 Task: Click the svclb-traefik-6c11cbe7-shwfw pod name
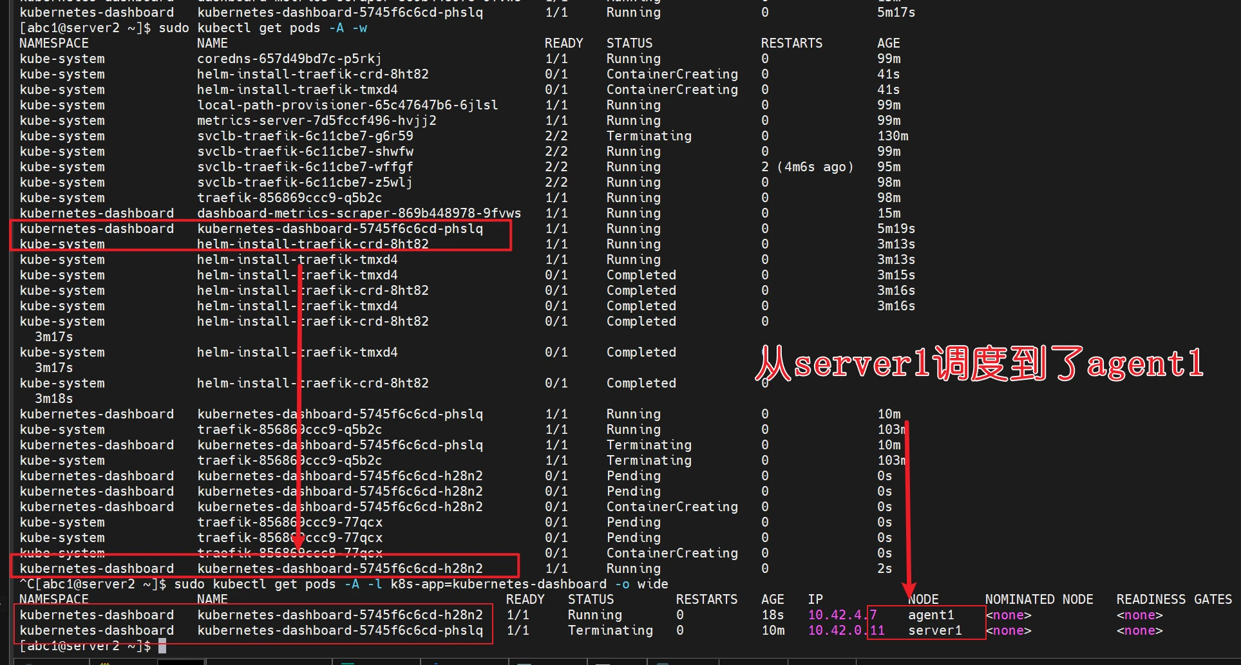click(305, 152)
